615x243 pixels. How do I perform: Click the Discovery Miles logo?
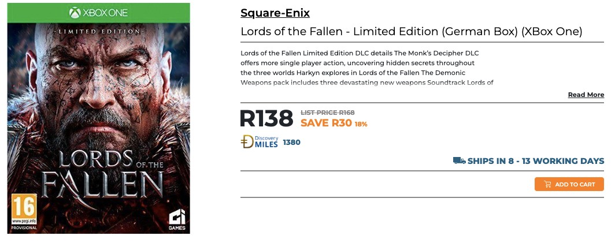[x=260, y=142]
